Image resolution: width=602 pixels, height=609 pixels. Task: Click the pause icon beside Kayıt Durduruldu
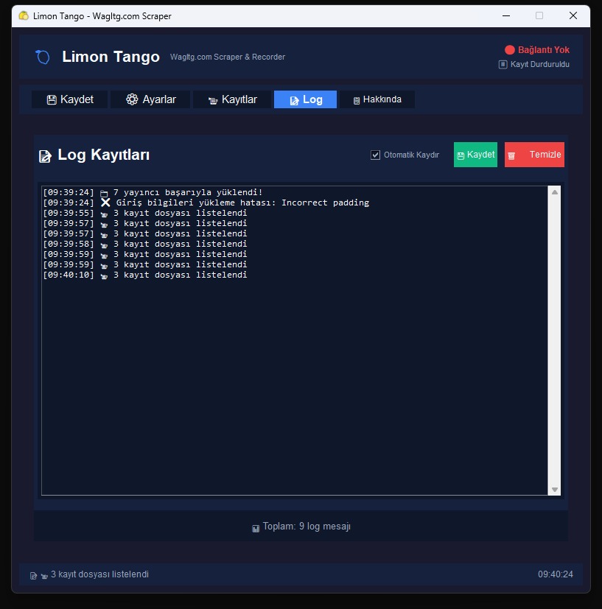(x=503, y=65)
